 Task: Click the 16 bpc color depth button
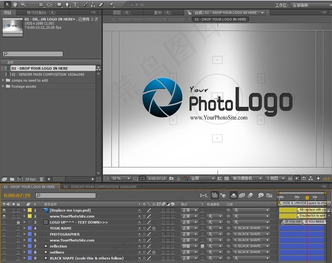pos(31,179)
